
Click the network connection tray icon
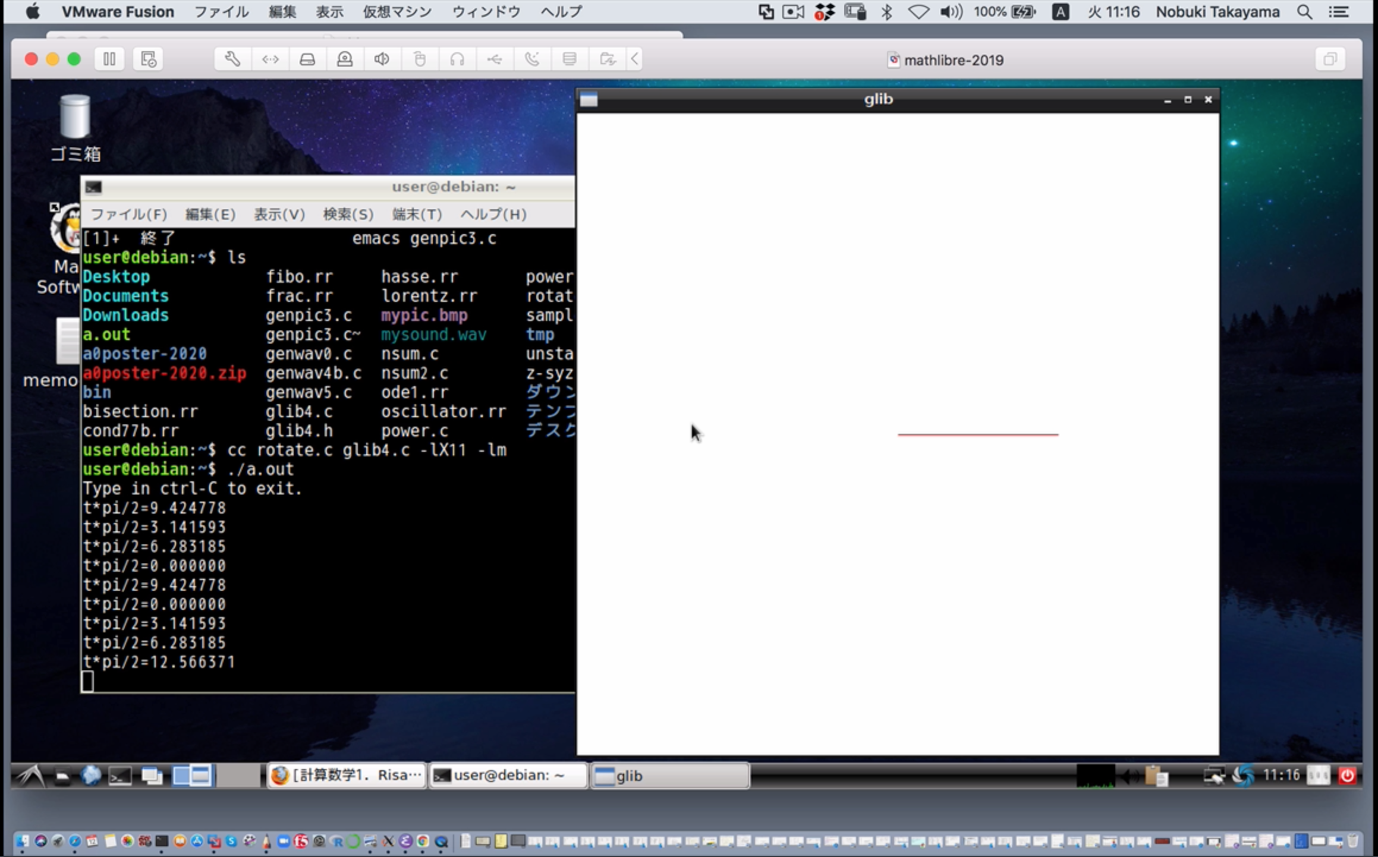click(1213, 776)
